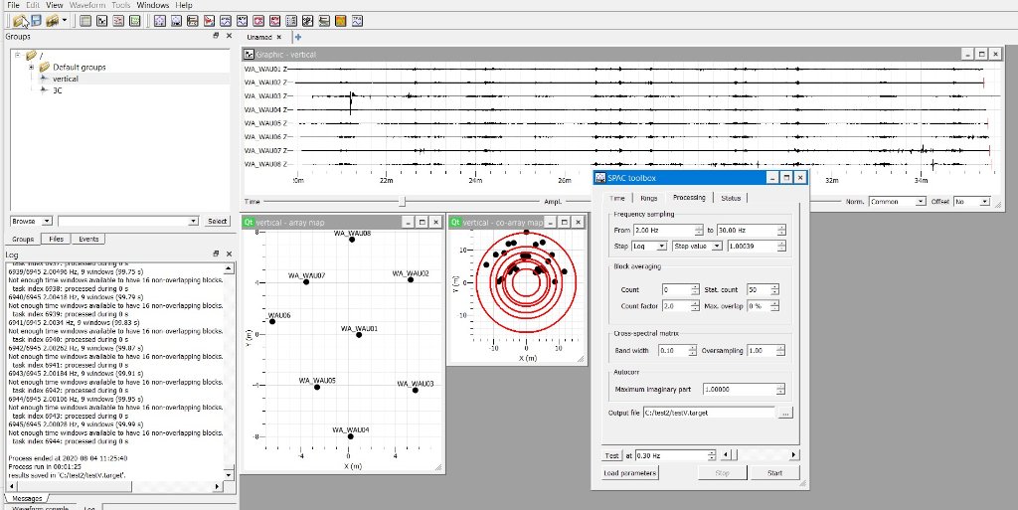The image size is (1018, 510).
Task: Expand the Default groups tree node
Action: [x=31, y=67]
